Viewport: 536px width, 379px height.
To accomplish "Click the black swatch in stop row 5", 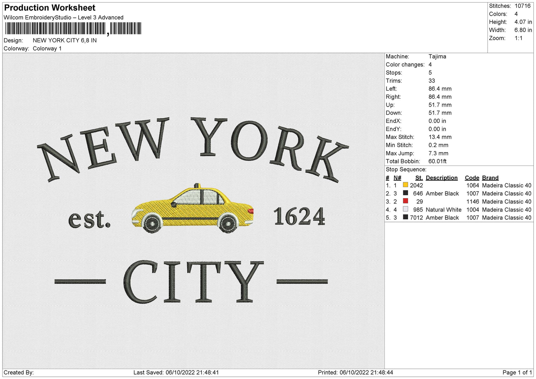I will 405,218.
